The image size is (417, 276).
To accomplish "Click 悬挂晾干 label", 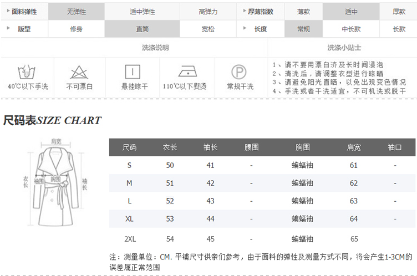I will pyautogui.click(x=135, y=86).
